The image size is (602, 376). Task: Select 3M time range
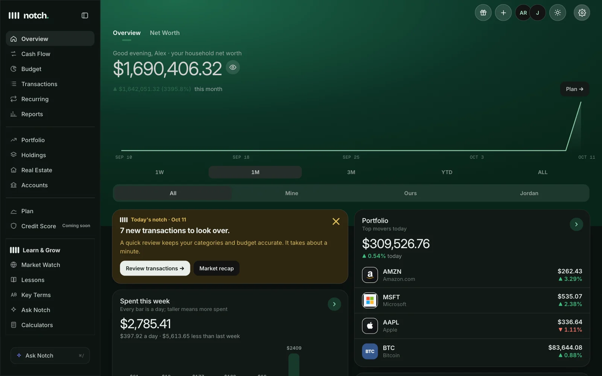tap(351, 172)
